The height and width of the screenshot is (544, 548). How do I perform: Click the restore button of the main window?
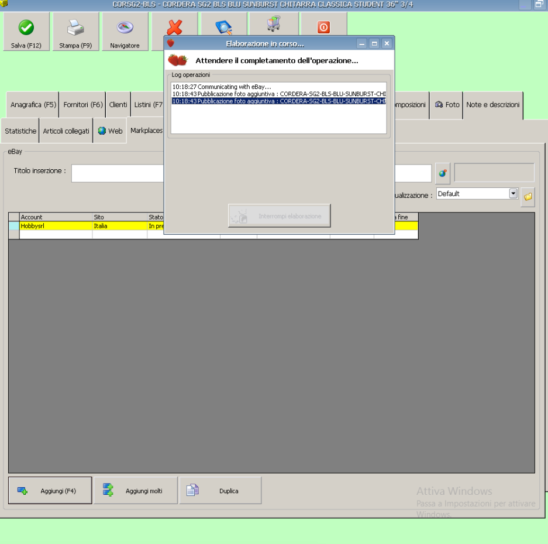(539, 4)
